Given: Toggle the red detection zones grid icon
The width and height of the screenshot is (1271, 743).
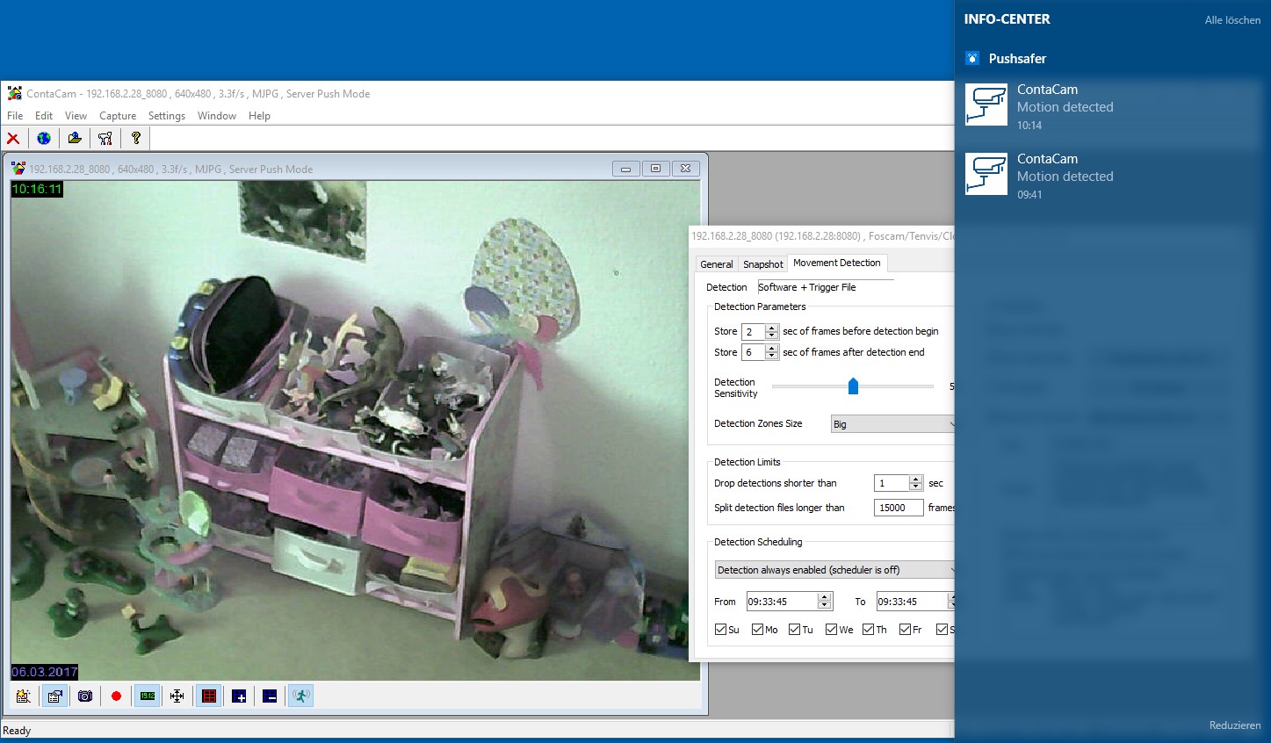Looking at the screenshot, I should coord(209,696).
